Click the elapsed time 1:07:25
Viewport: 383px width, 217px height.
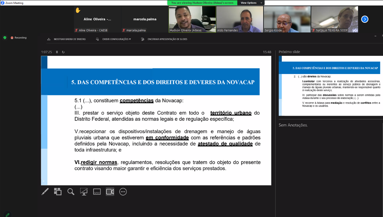(46, 52)
